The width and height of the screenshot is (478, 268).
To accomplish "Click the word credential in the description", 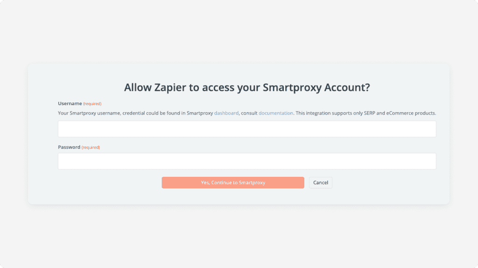I will [x=132, y=113].
